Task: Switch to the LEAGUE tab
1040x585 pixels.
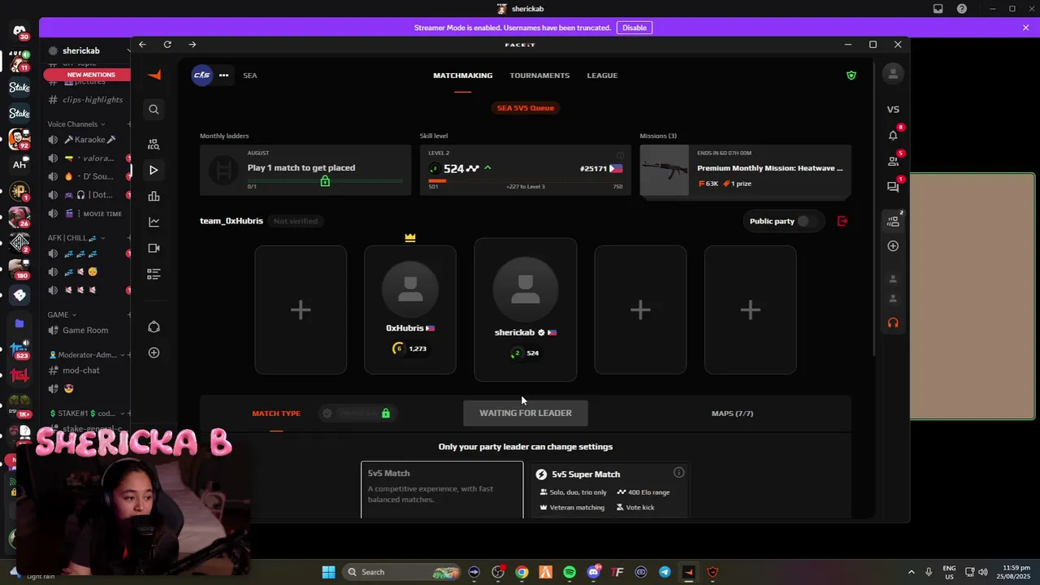Action: (602, 76)
